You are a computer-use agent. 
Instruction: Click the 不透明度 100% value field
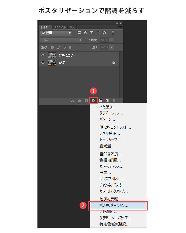(105, 40)
